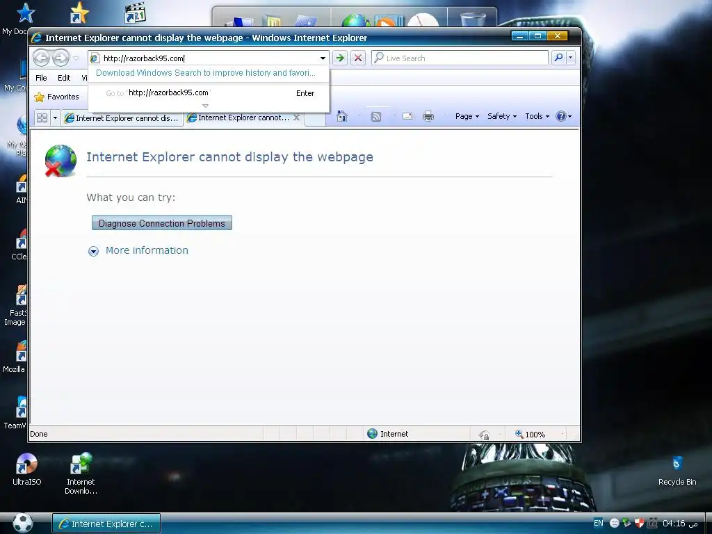Click the Print icon
The width and height of the screenshot is (712, 534).
428,116
